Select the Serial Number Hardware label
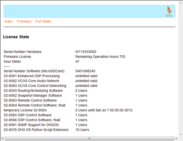The width and height of the screenshot is (183, 141). 22,52
